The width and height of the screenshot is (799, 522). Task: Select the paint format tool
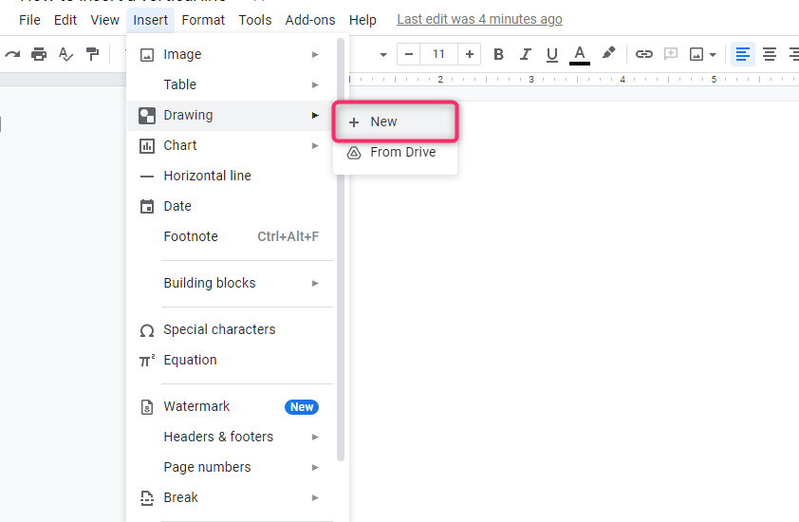(92, 54)
